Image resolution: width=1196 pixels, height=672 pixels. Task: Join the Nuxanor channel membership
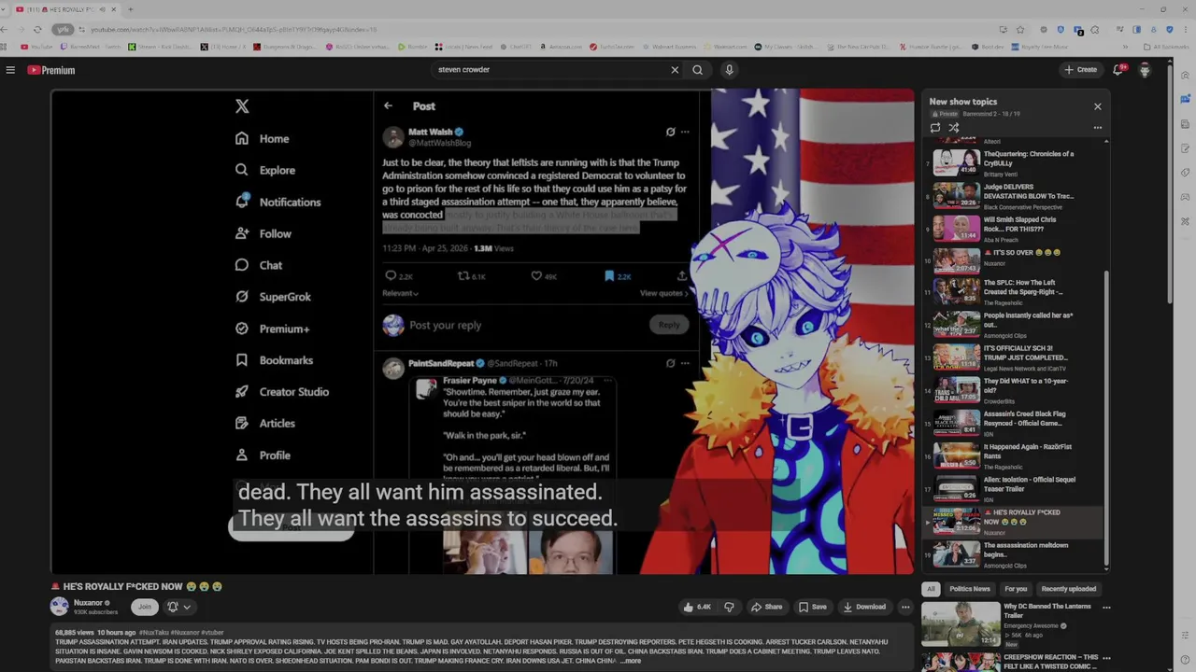(144, 607)
